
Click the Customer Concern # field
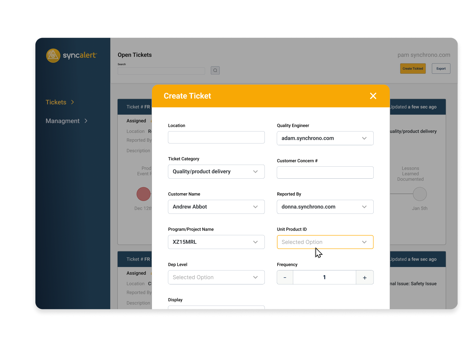tap(325, 173)
